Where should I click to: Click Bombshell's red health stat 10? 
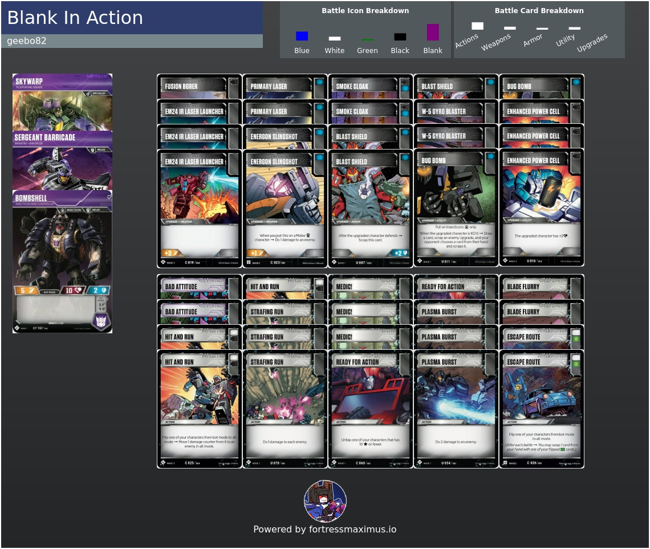point(72,290)
